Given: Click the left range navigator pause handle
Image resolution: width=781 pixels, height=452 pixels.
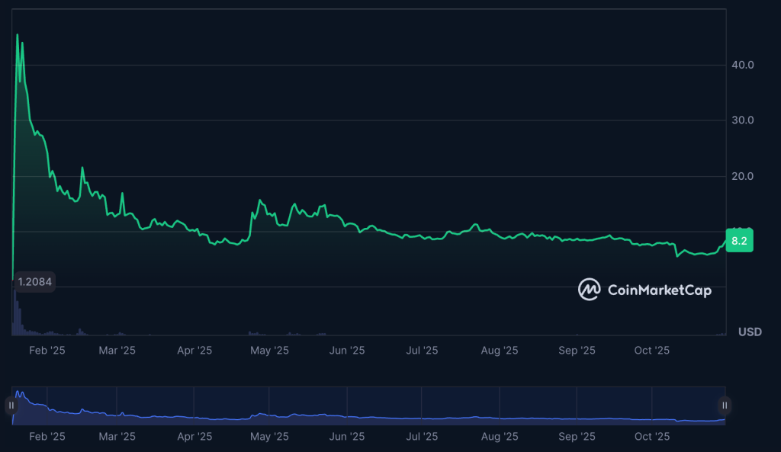Looking at the screenshot, I should click(x=11, y=406).
